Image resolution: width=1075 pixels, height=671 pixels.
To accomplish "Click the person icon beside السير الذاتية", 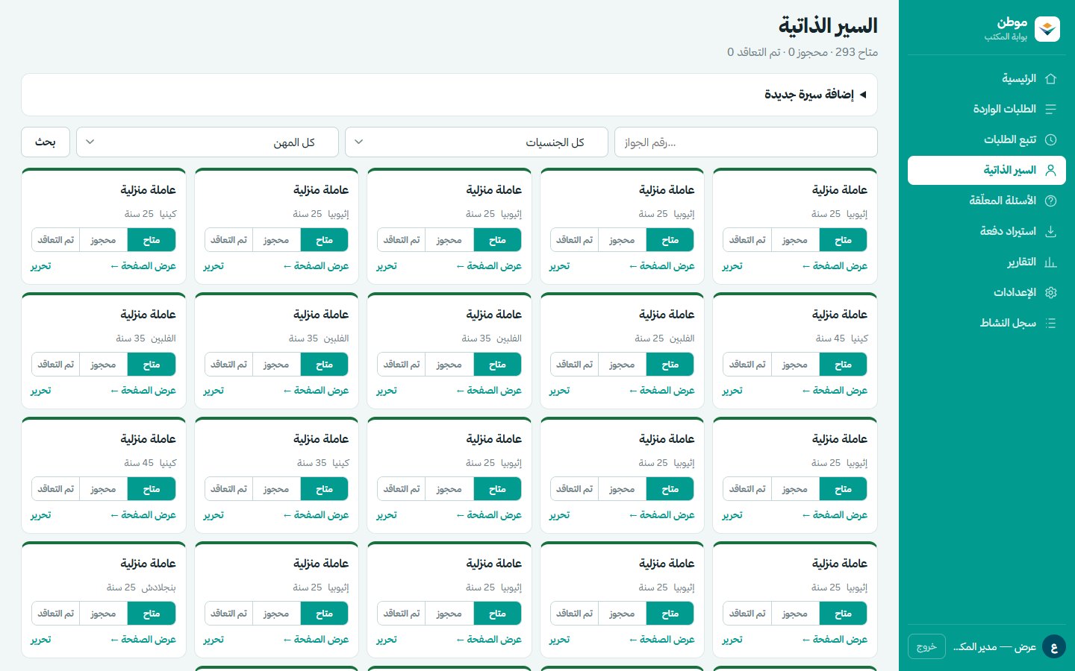I will tap(1050, 170).
